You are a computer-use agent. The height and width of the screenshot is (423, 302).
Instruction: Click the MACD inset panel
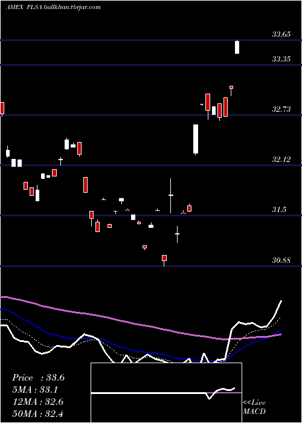tap(166, 393)
